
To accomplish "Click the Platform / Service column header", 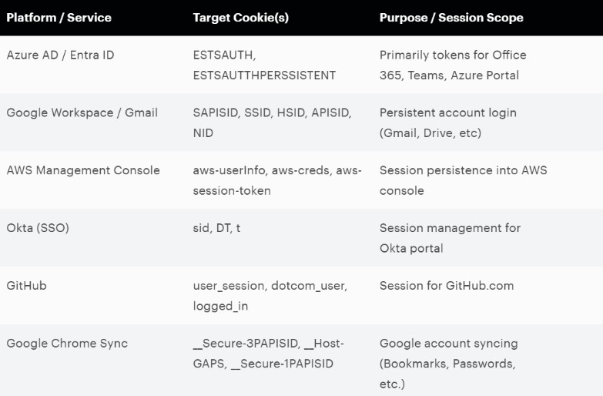I will [x=59, y=18].
